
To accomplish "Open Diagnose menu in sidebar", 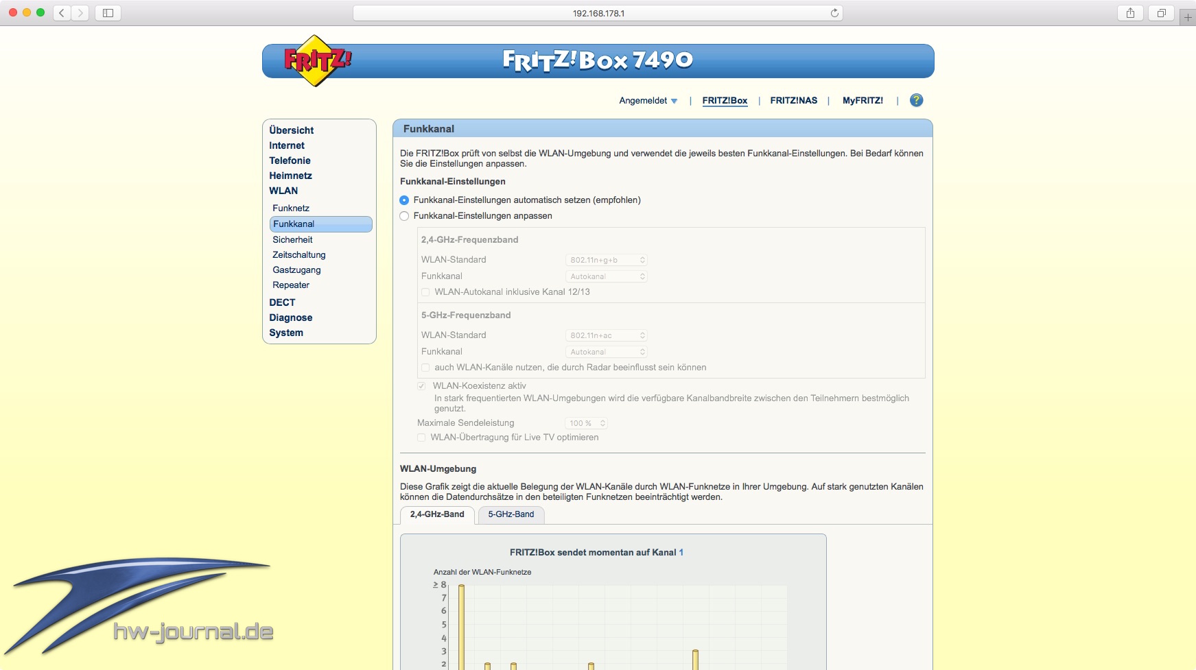I will point(291,318).
